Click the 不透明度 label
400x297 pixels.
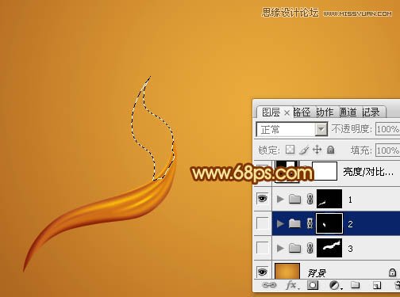pyautogui.click(x=352, y=129)
